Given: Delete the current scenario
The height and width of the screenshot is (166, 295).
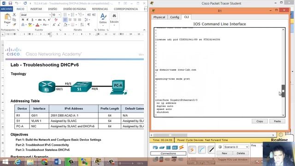Looking at the screenshot, I should coord(241,153).
